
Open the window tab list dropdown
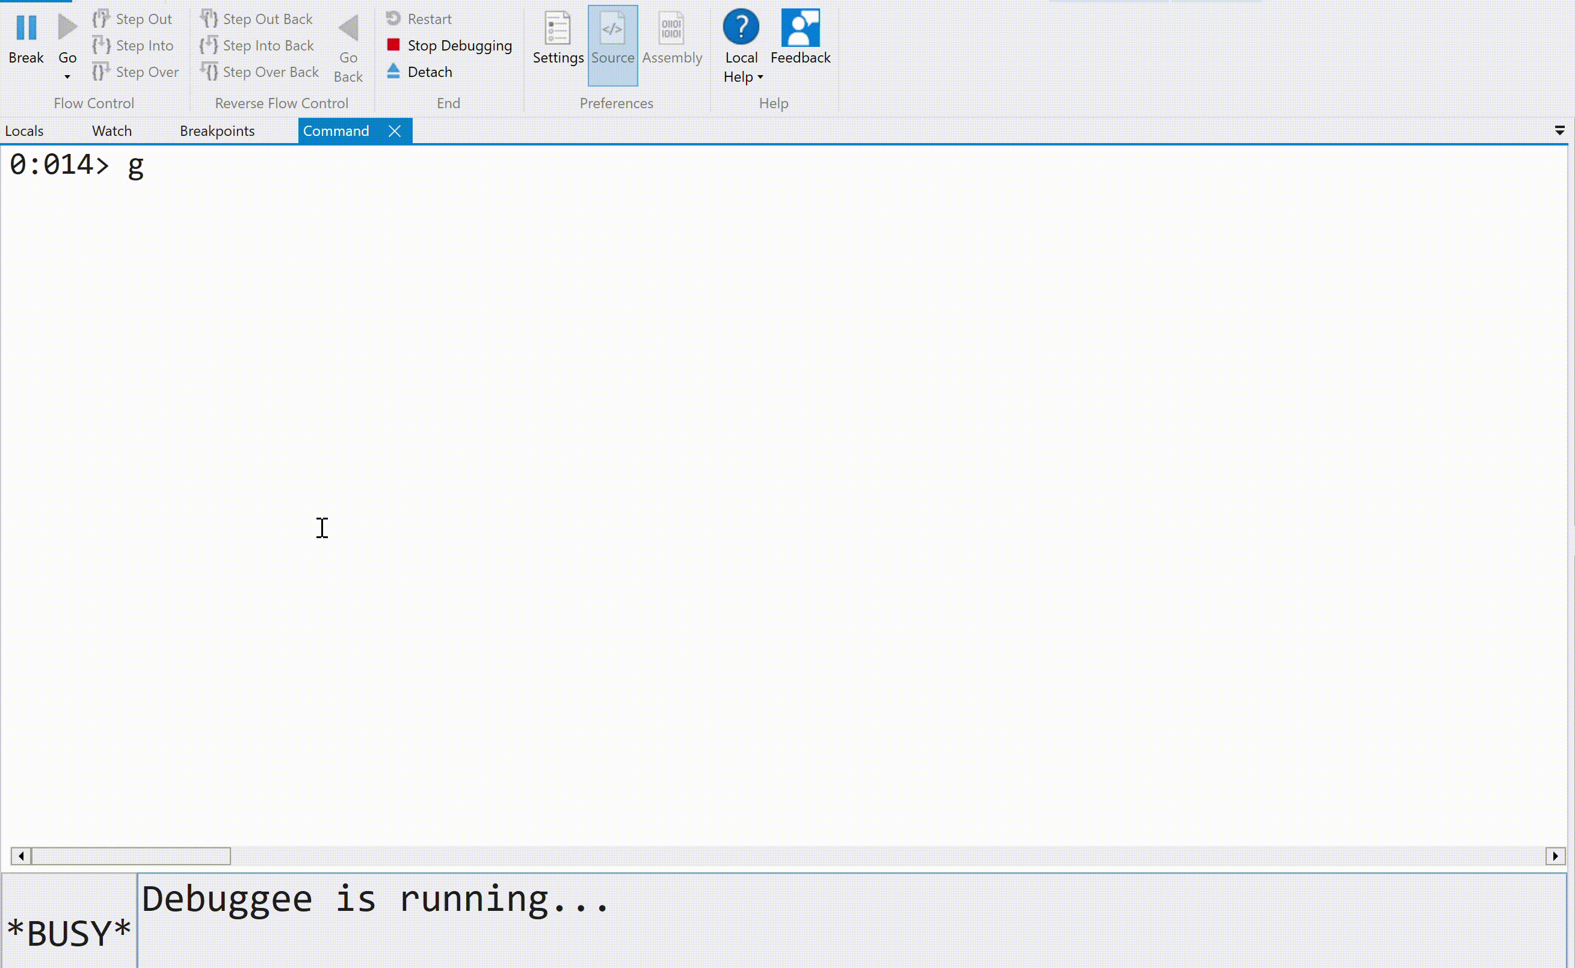tap(1559, 130)
